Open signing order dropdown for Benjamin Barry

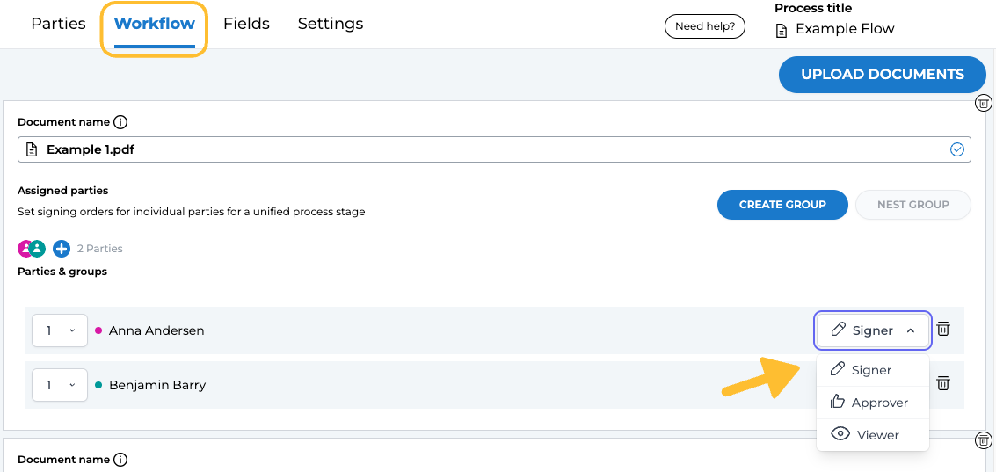60,385
